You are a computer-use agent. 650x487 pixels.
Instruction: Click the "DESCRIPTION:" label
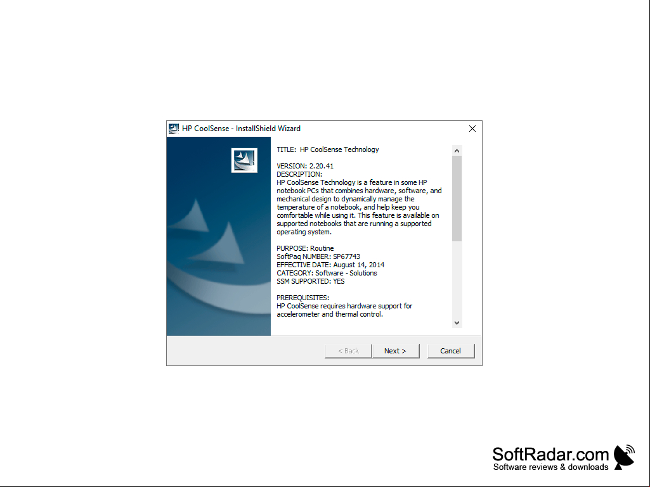point(299,174)
